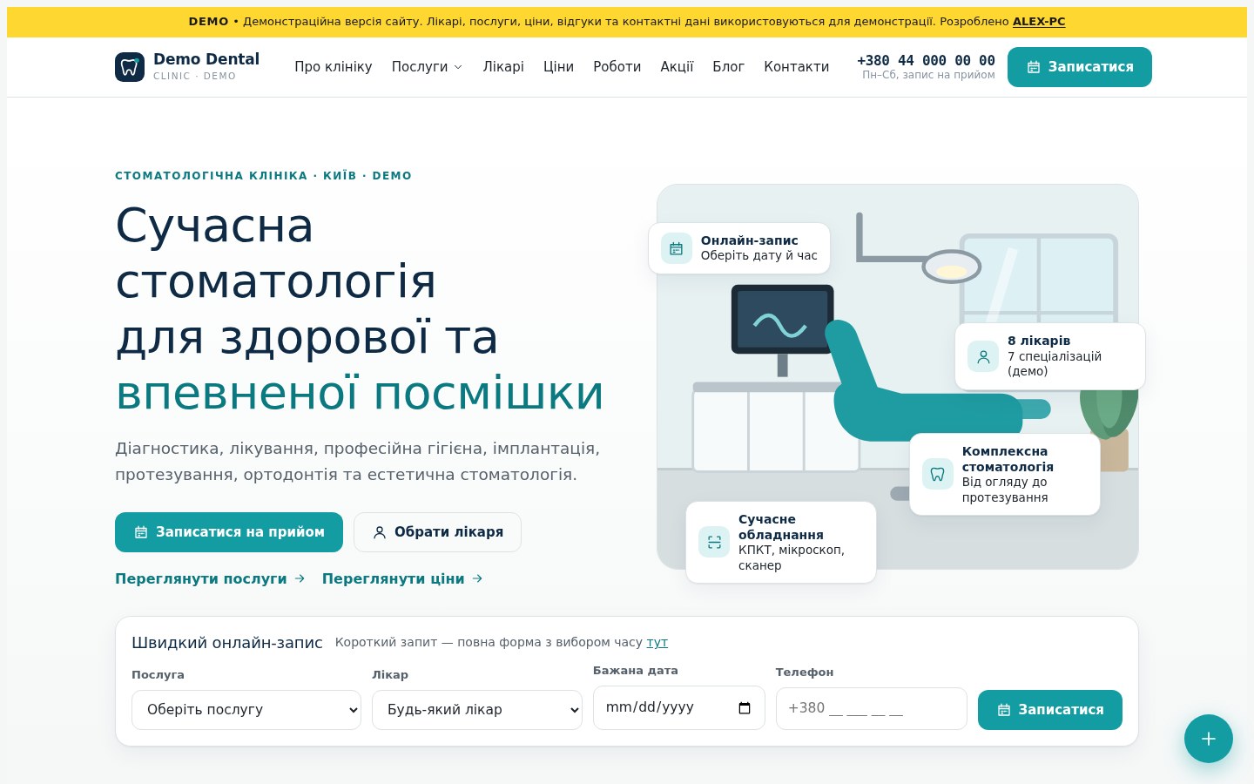Follow the Переглянути ціни link
The width and height of the screenshot is (1254, 784).
coord(402,578)
